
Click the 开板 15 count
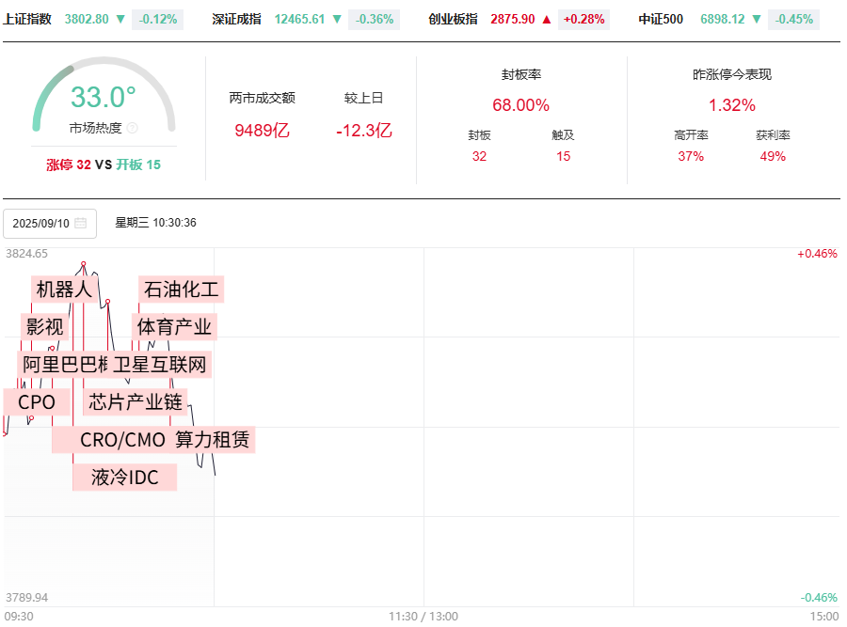click(138, 165)
